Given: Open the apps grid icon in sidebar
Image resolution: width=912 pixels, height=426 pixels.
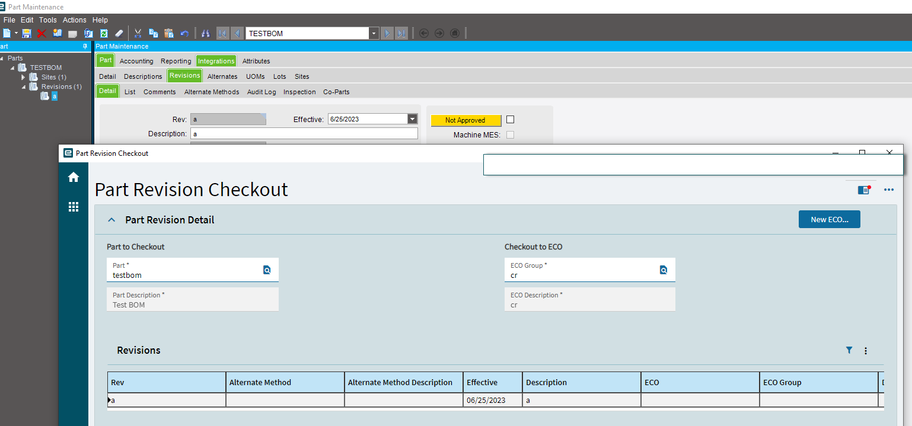Looking at the screenshot, I should point(74,206).
